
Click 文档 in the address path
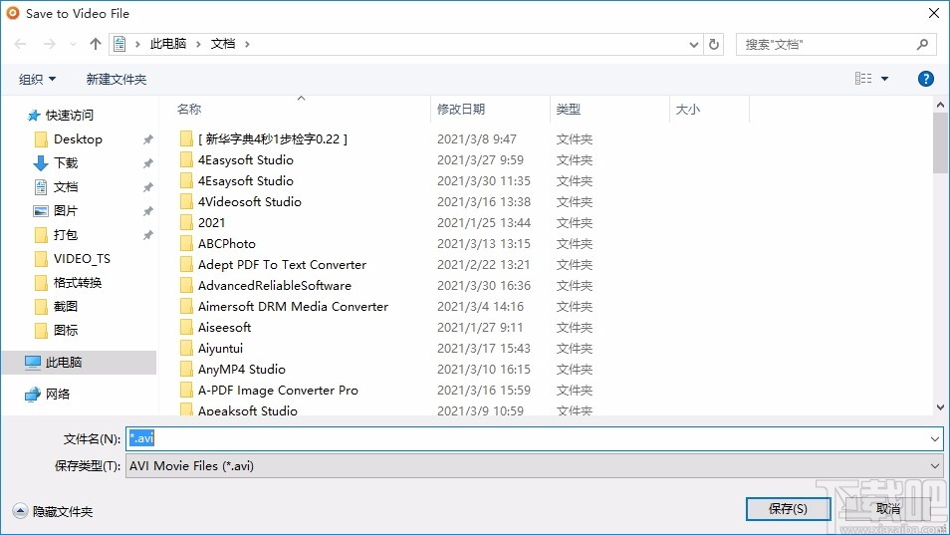pyautogui.click(x=222, y=44)
